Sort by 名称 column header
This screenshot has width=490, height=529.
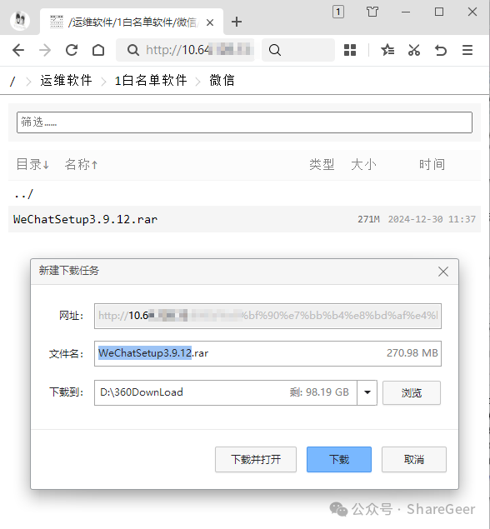coord(82,165)
